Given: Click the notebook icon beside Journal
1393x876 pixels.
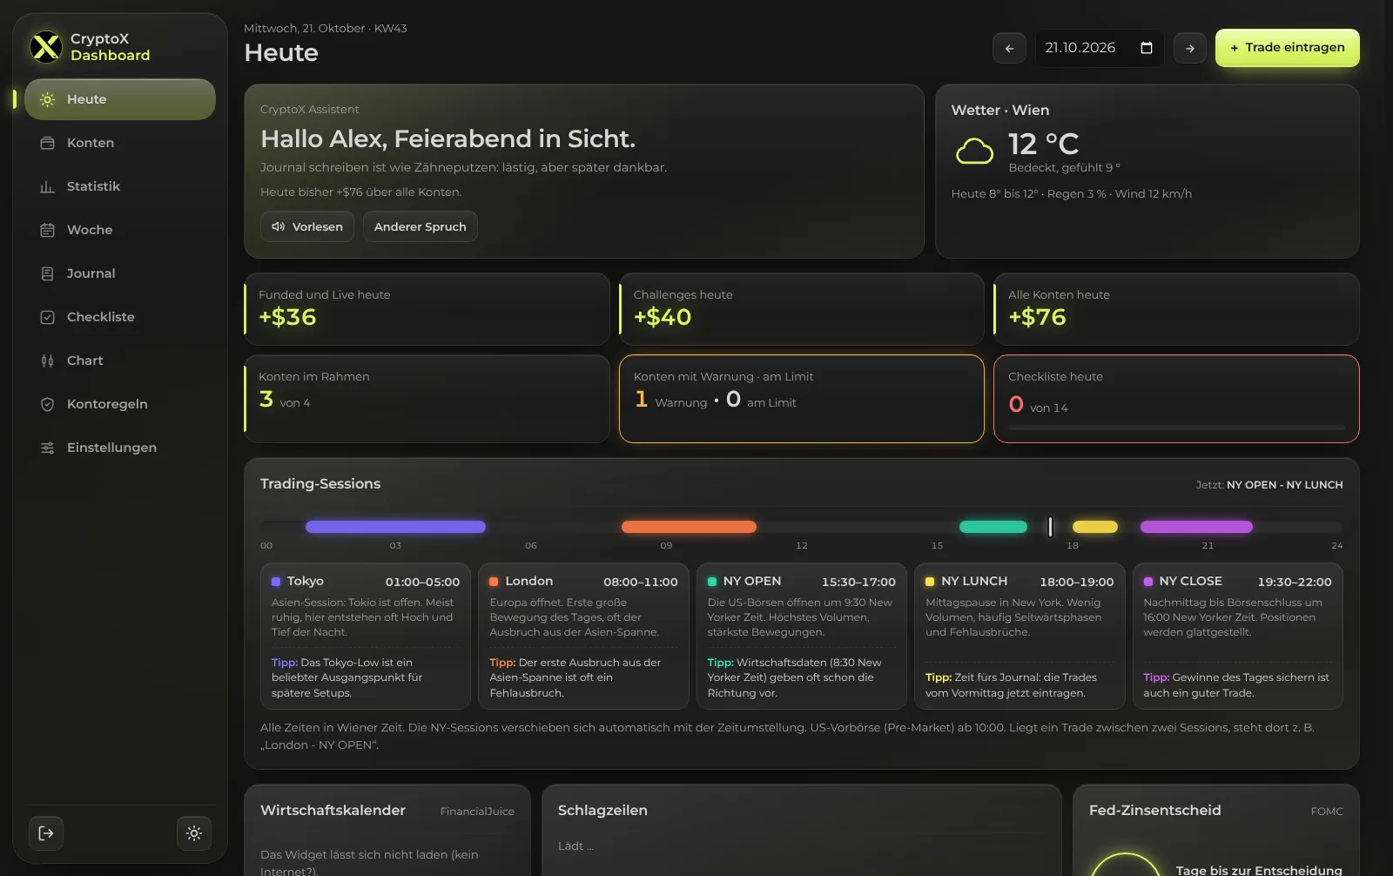Looking at the screenshot, I should tap(48, 273).
